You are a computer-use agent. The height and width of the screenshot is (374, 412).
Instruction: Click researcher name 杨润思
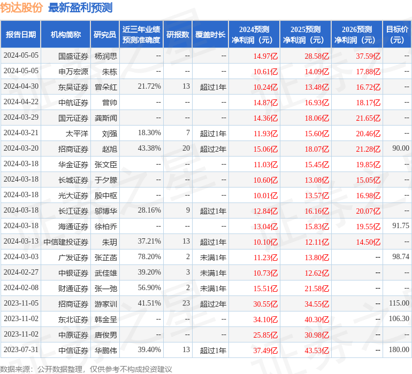(x=105, y=56)
